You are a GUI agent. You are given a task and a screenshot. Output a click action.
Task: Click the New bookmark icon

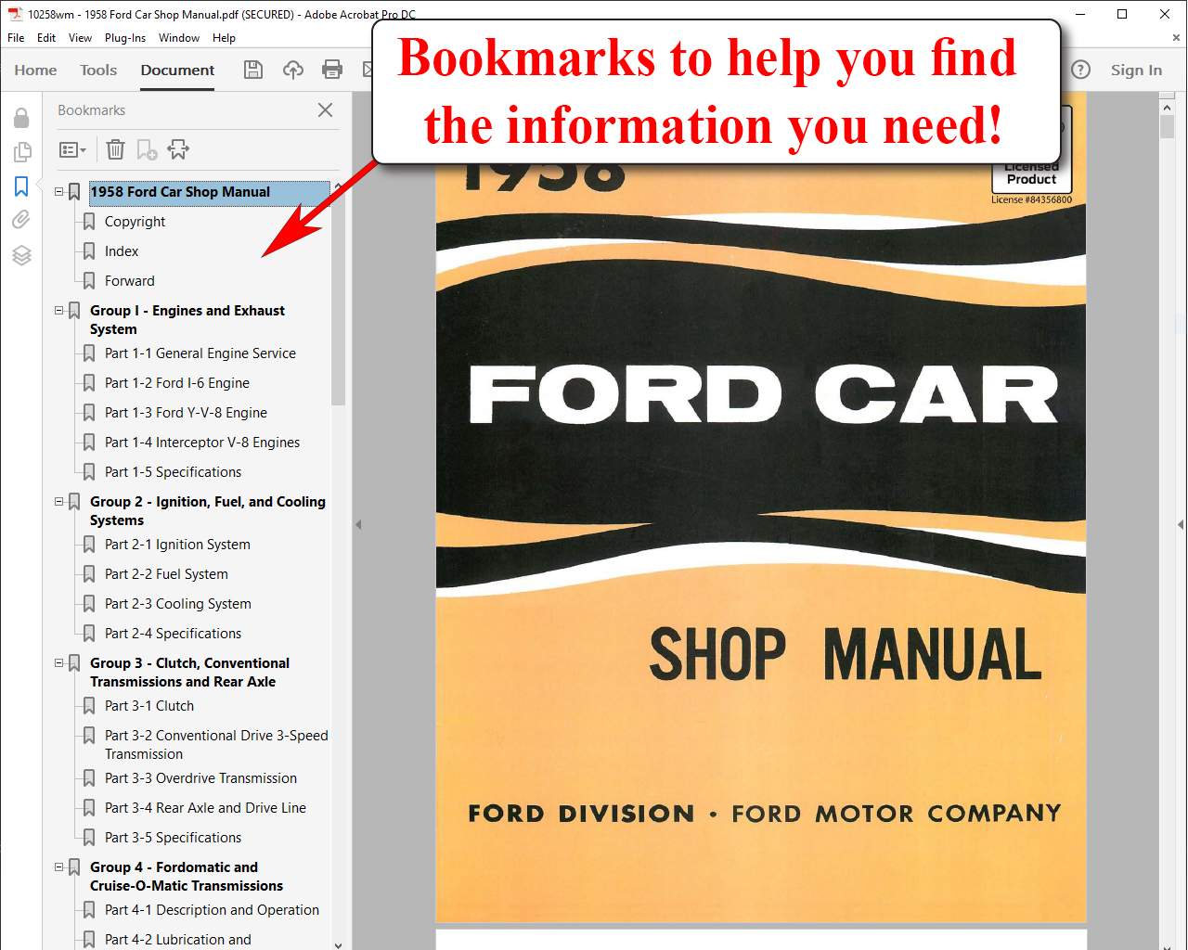coord(147,149)
